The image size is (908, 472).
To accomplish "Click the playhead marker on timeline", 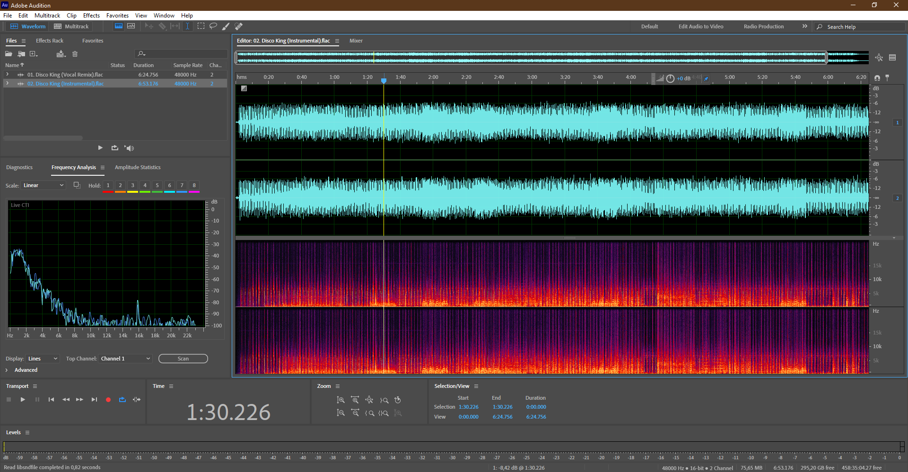I will pyautogui.click(x=384, y=80).
